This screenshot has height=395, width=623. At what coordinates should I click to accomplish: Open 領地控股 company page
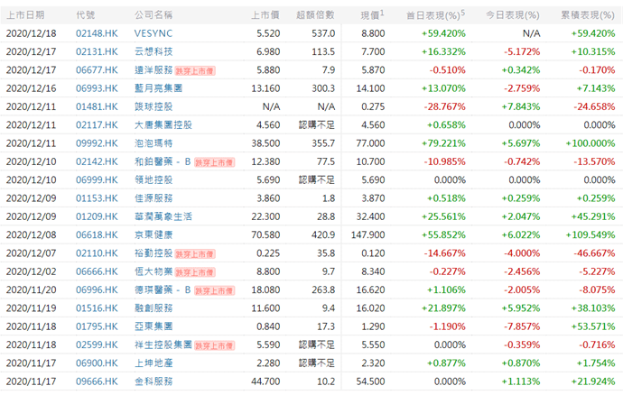153,179
